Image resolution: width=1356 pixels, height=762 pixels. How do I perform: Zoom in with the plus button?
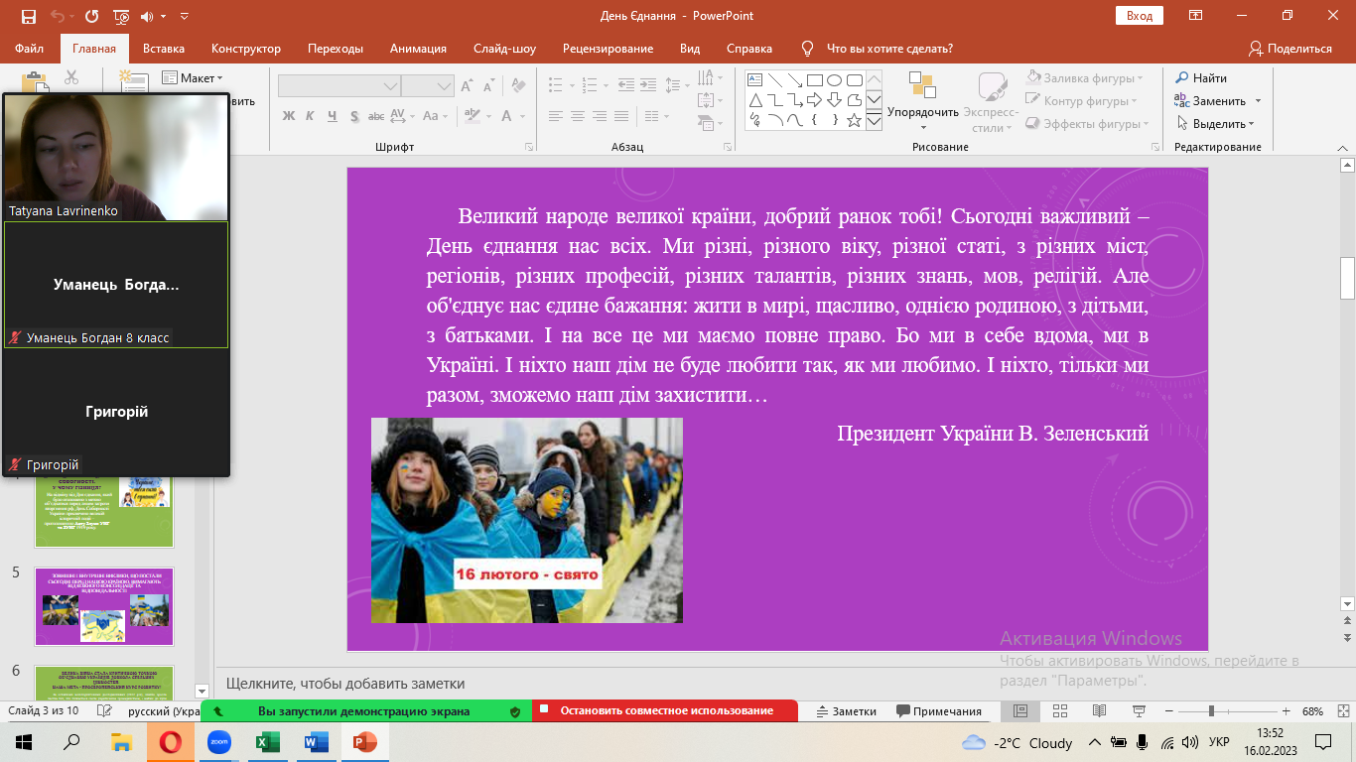1287,711
